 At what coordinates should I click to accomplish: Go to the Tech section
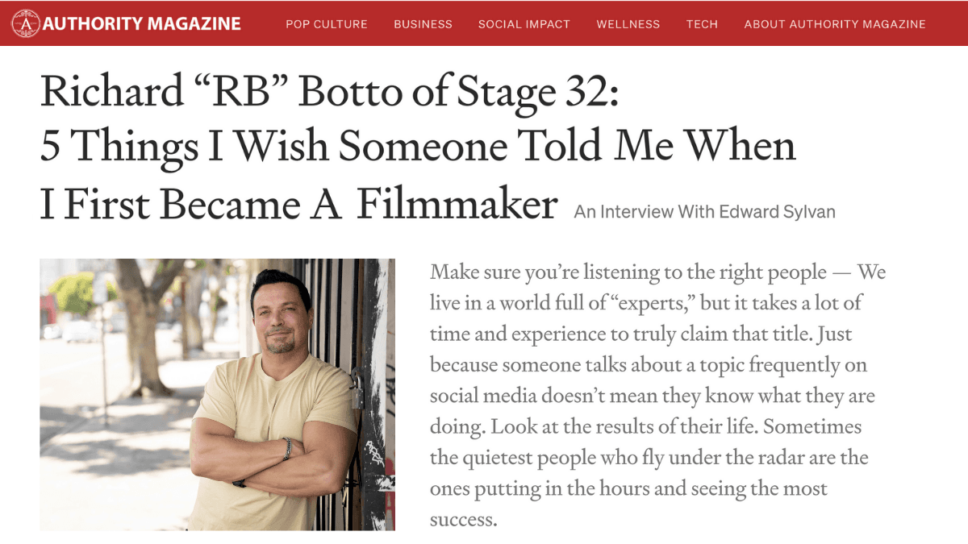[702, 24]
